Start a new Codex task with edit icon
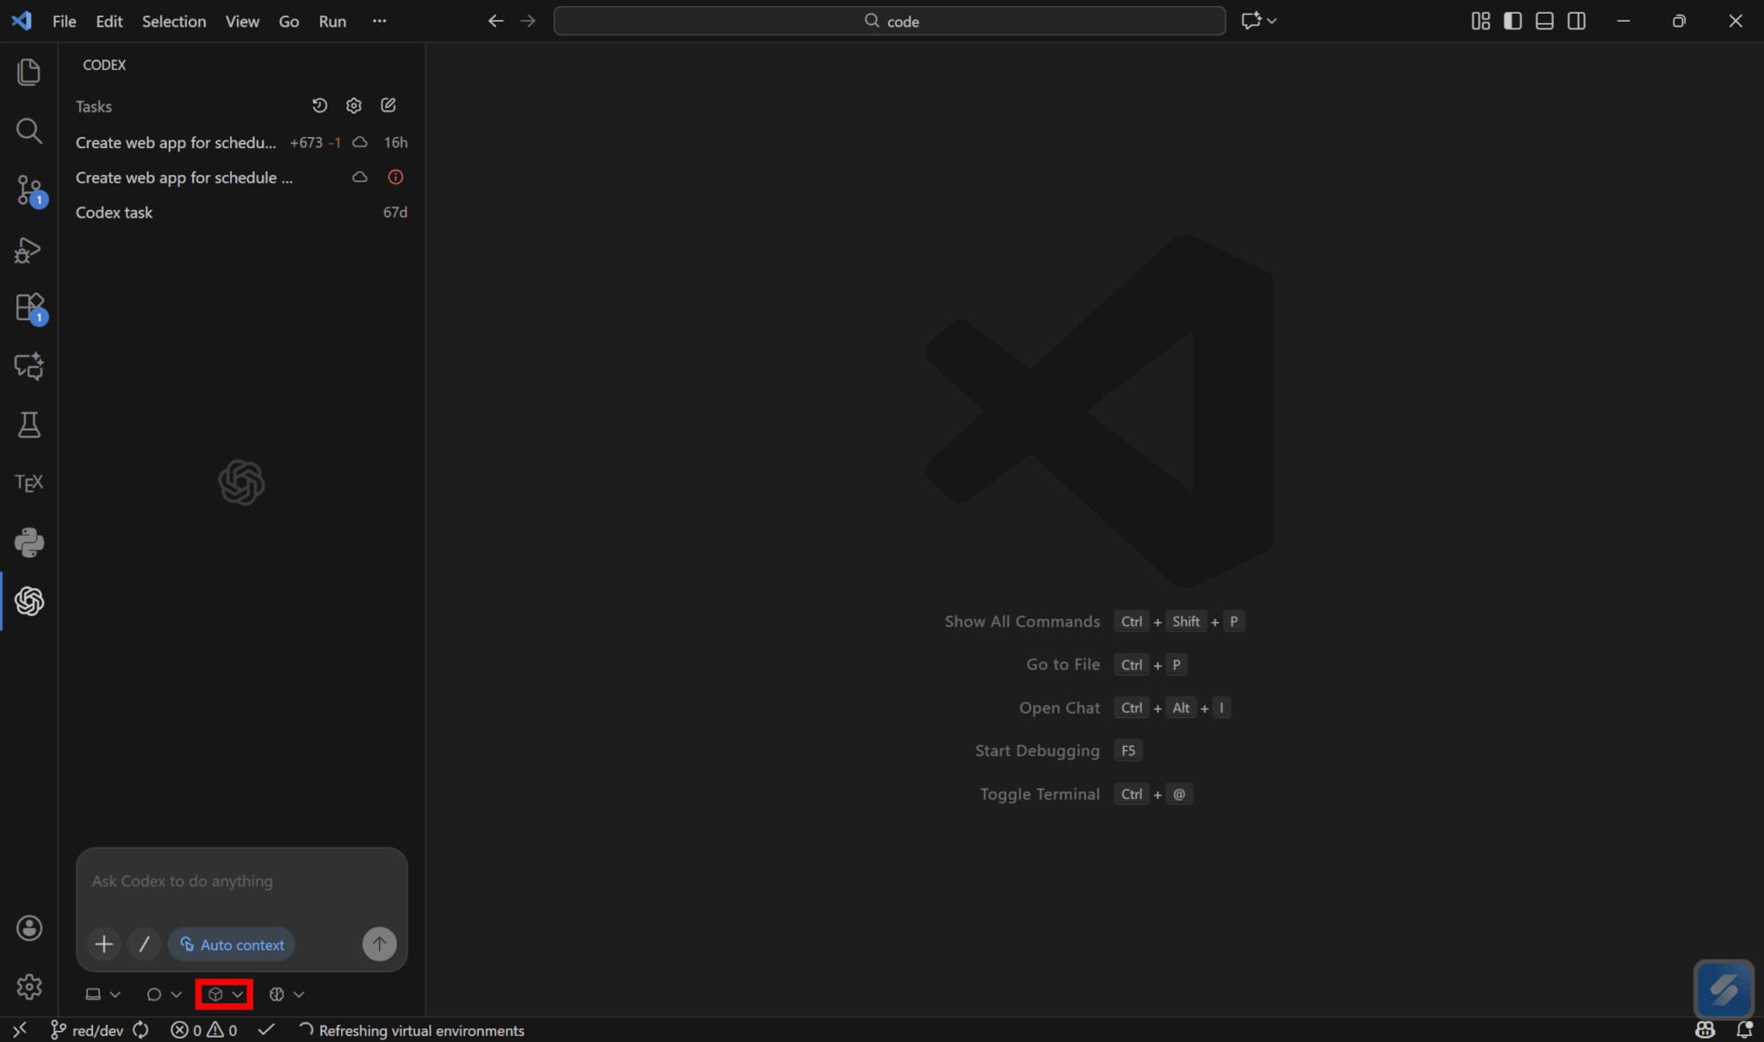This screenshot has height=1042, width=1764. [388, 105]
